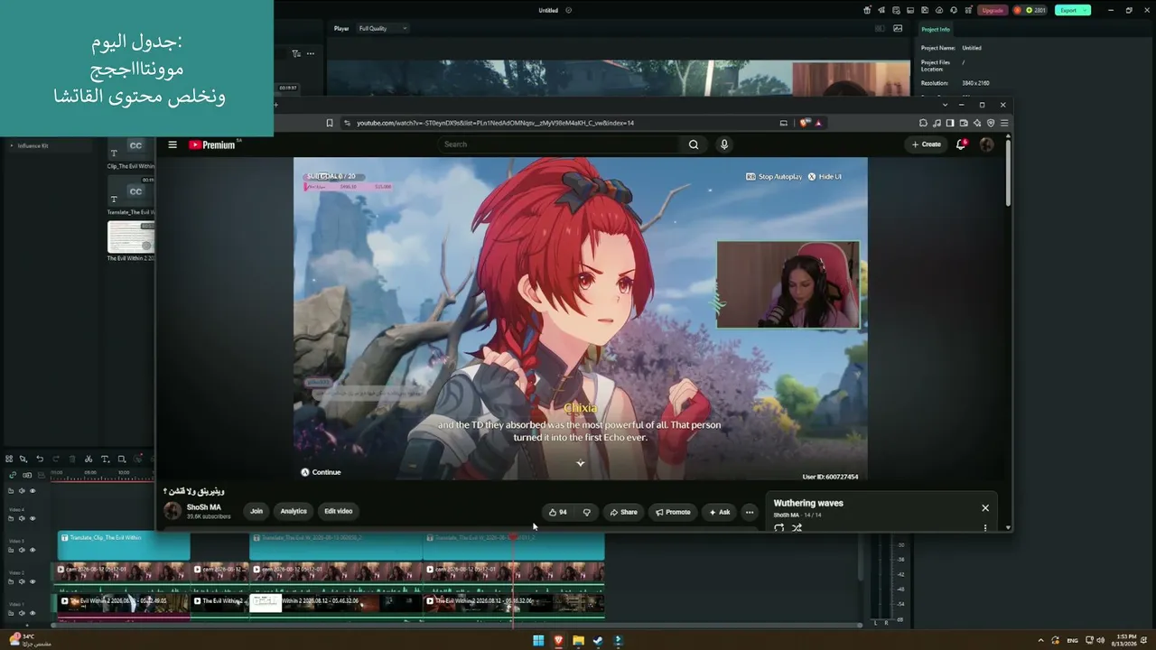Click the Ask button under the video
1156x650 pixels.
pyautogui.click(x=720, y=512)
